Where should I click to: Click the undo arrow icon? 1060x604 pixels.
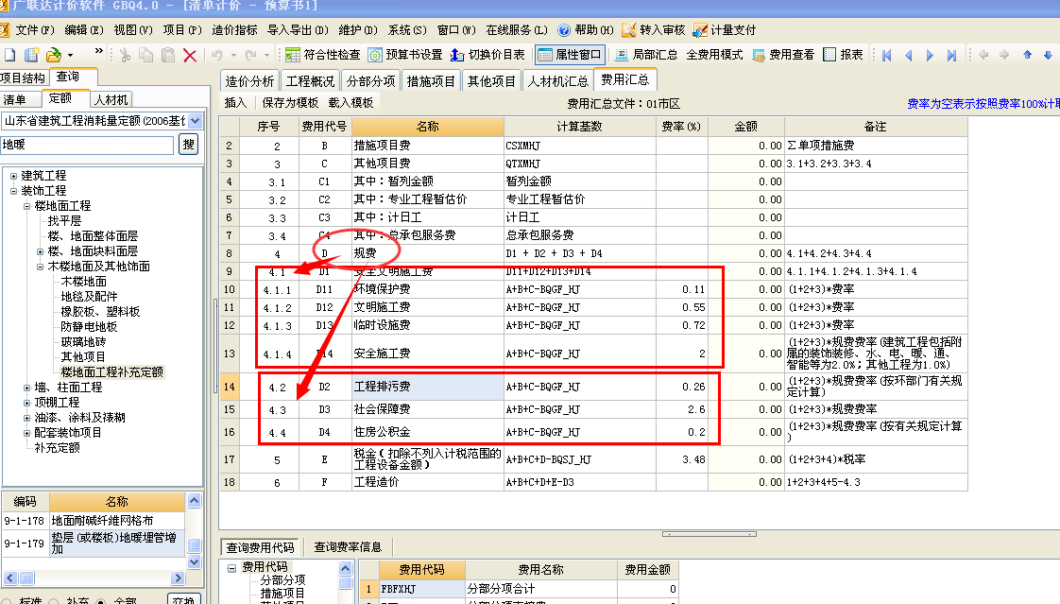click(217, 55)
